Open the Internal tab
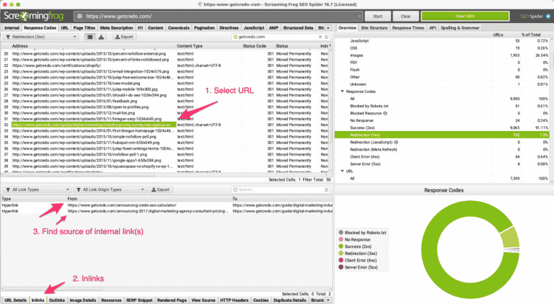Screen dimensions: 554x304 pyautogui.click(x=12, y=27)
